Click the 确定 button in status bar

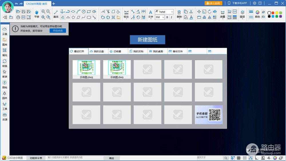[x=112, y=158]
